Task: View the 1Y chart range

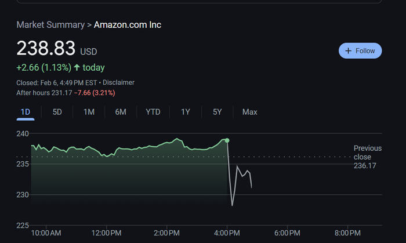Action: [186, 112]
